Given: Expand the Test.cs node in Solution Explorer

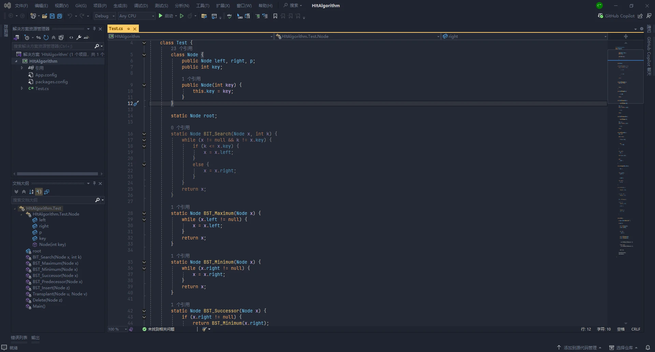Looking at the screenshot, I should 22,88.
